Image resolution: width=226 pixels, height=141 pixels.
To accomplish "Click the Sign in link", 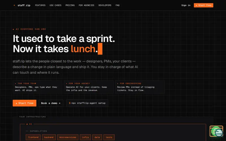I will (x=186, y=5).
